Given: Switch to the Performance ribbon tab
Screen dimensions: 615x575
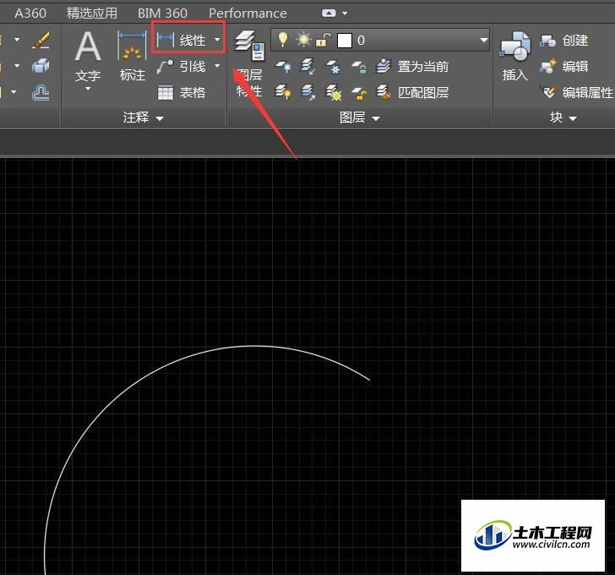Looking at the screenshot, I should click(x=248, y=13).
